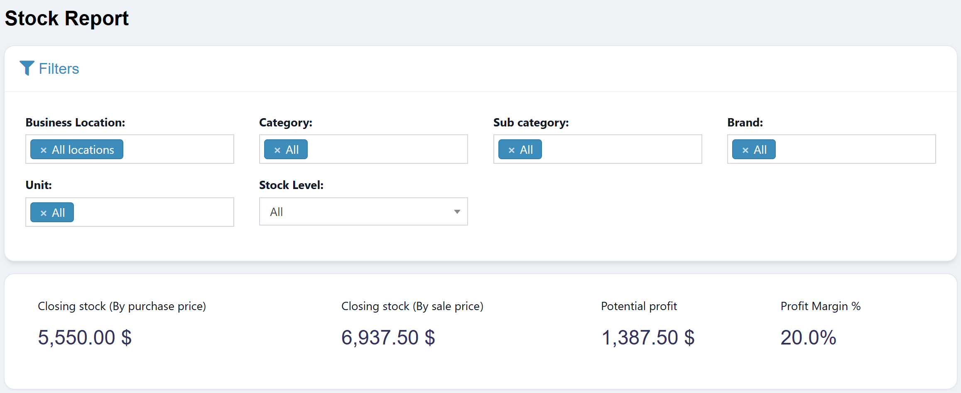The height and width of the screenshot is (393, 961).
Task: Click the 'Potential profit' label
Action: (x=639, y=306)
